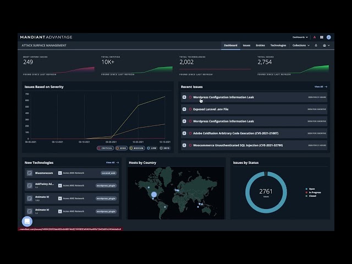352x264 pixels.
Task: Click the Attack Surface Management title
Action: pyautogui.click(x=44, y=45)
